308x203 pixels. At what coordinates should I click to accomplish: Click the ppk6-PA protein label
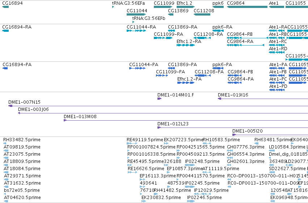[x=222, y=64]
